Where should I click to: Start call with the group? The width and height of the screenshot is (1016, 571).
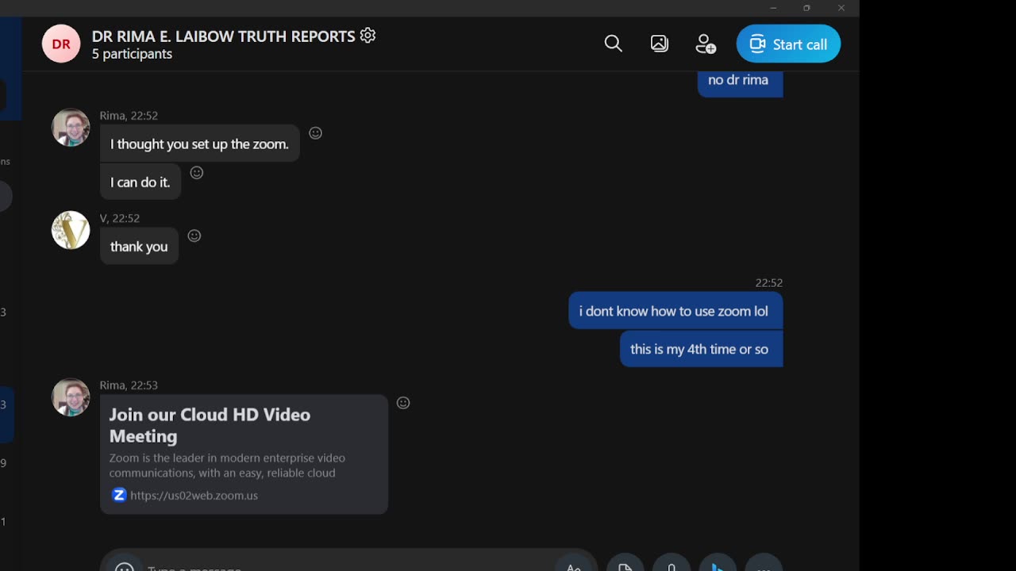click(x=788, y=44)
